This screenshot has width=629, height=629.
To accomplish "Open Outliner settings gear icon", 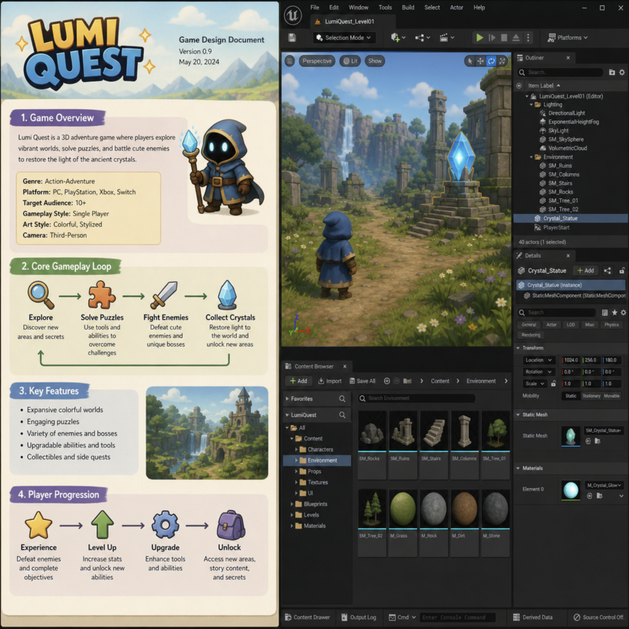I will (x=622, y=72).
